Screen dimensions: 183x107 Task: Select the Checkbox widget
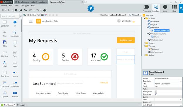click(x=5, y=84)
